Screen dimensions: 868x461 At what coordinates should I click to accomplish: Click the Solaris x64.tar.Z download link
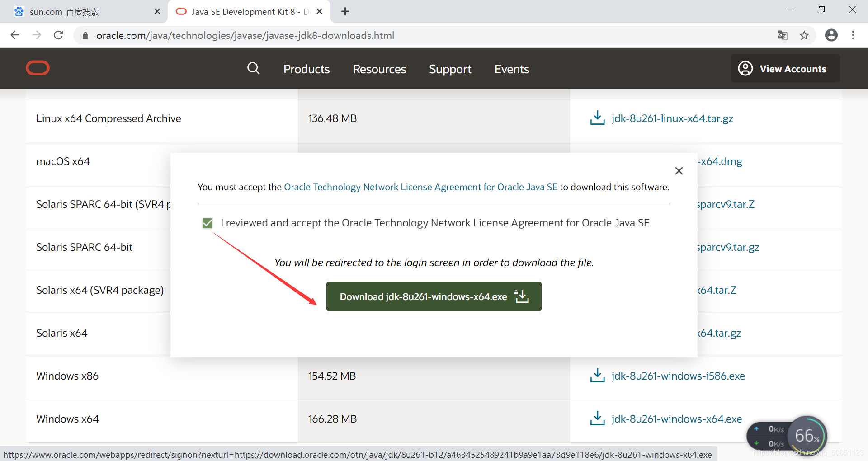(717, 290)
